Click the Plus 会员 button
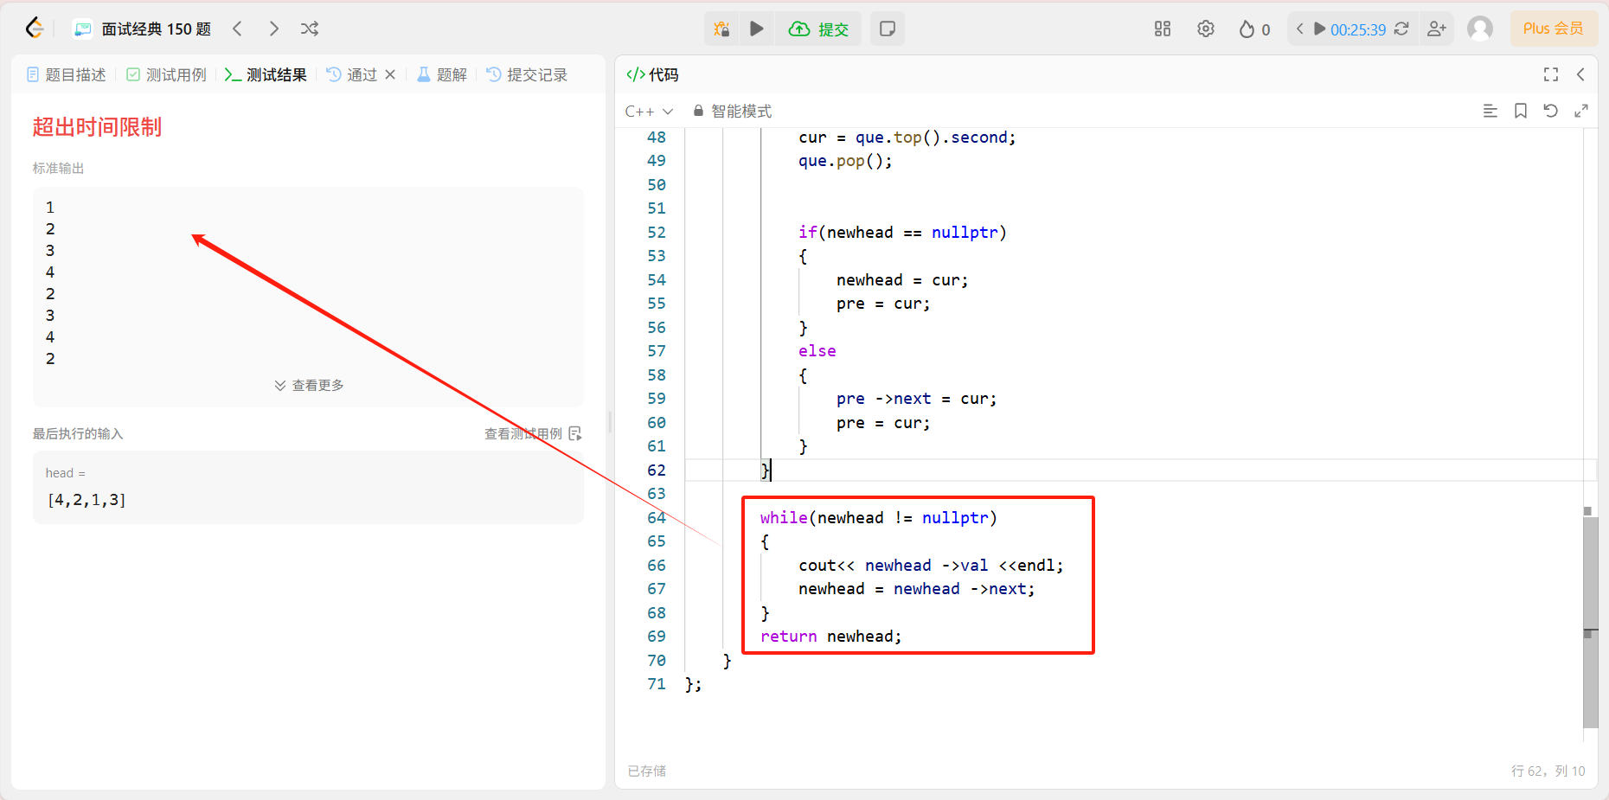Viewport: 1609px width, 800px height. pos(1554,29)
